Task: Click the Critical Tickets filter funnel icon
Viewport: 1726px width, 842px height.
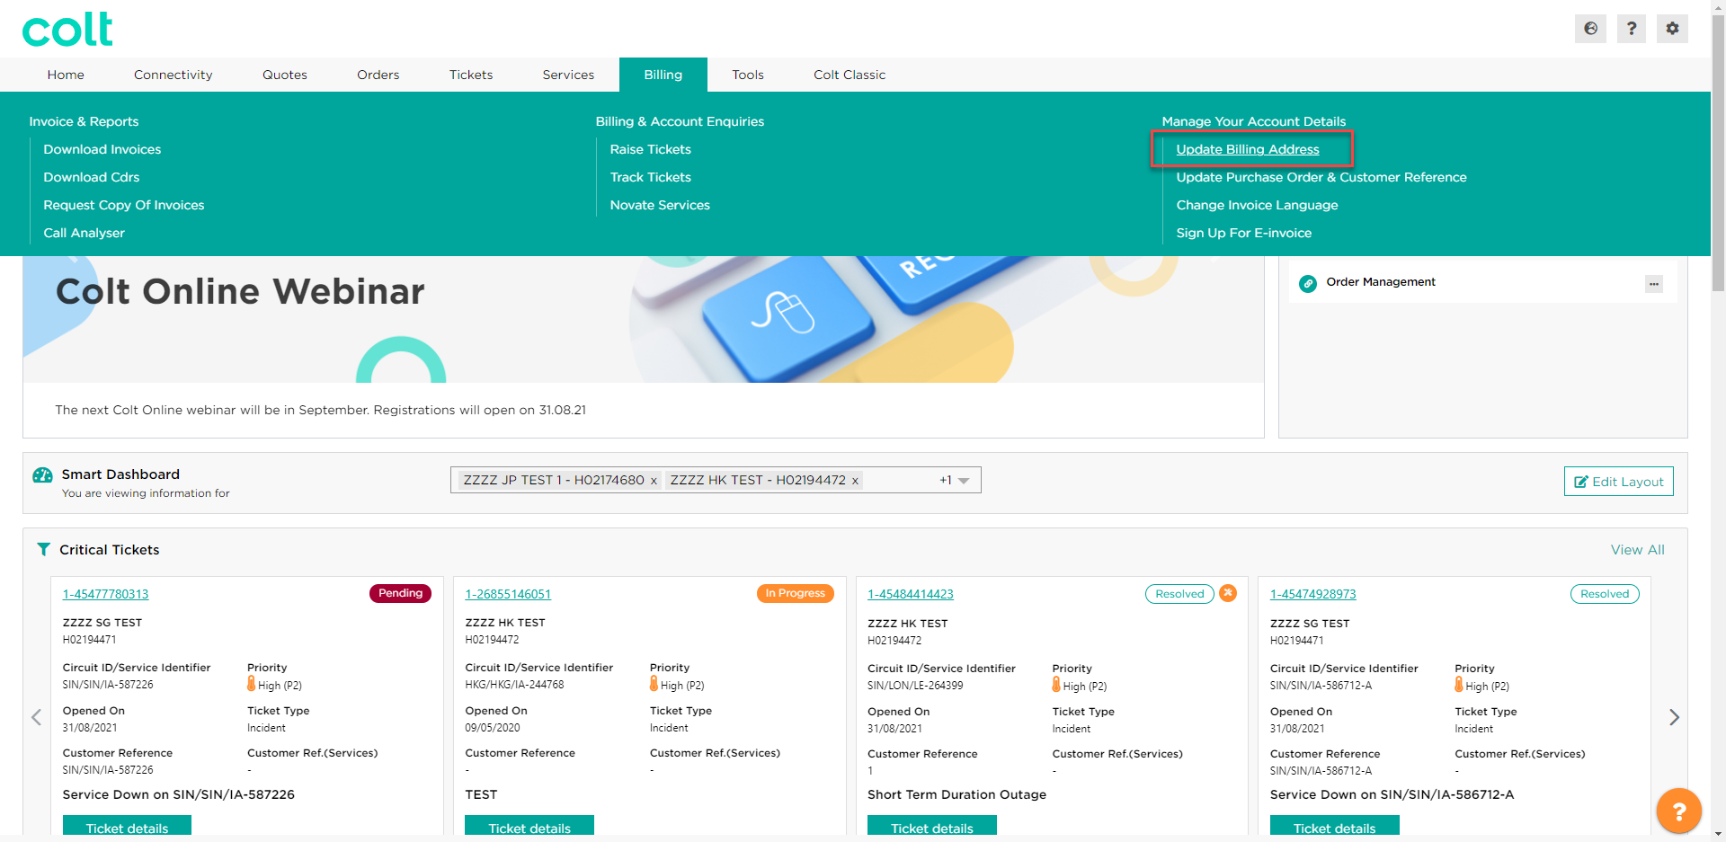Action: tap(43, 549)
